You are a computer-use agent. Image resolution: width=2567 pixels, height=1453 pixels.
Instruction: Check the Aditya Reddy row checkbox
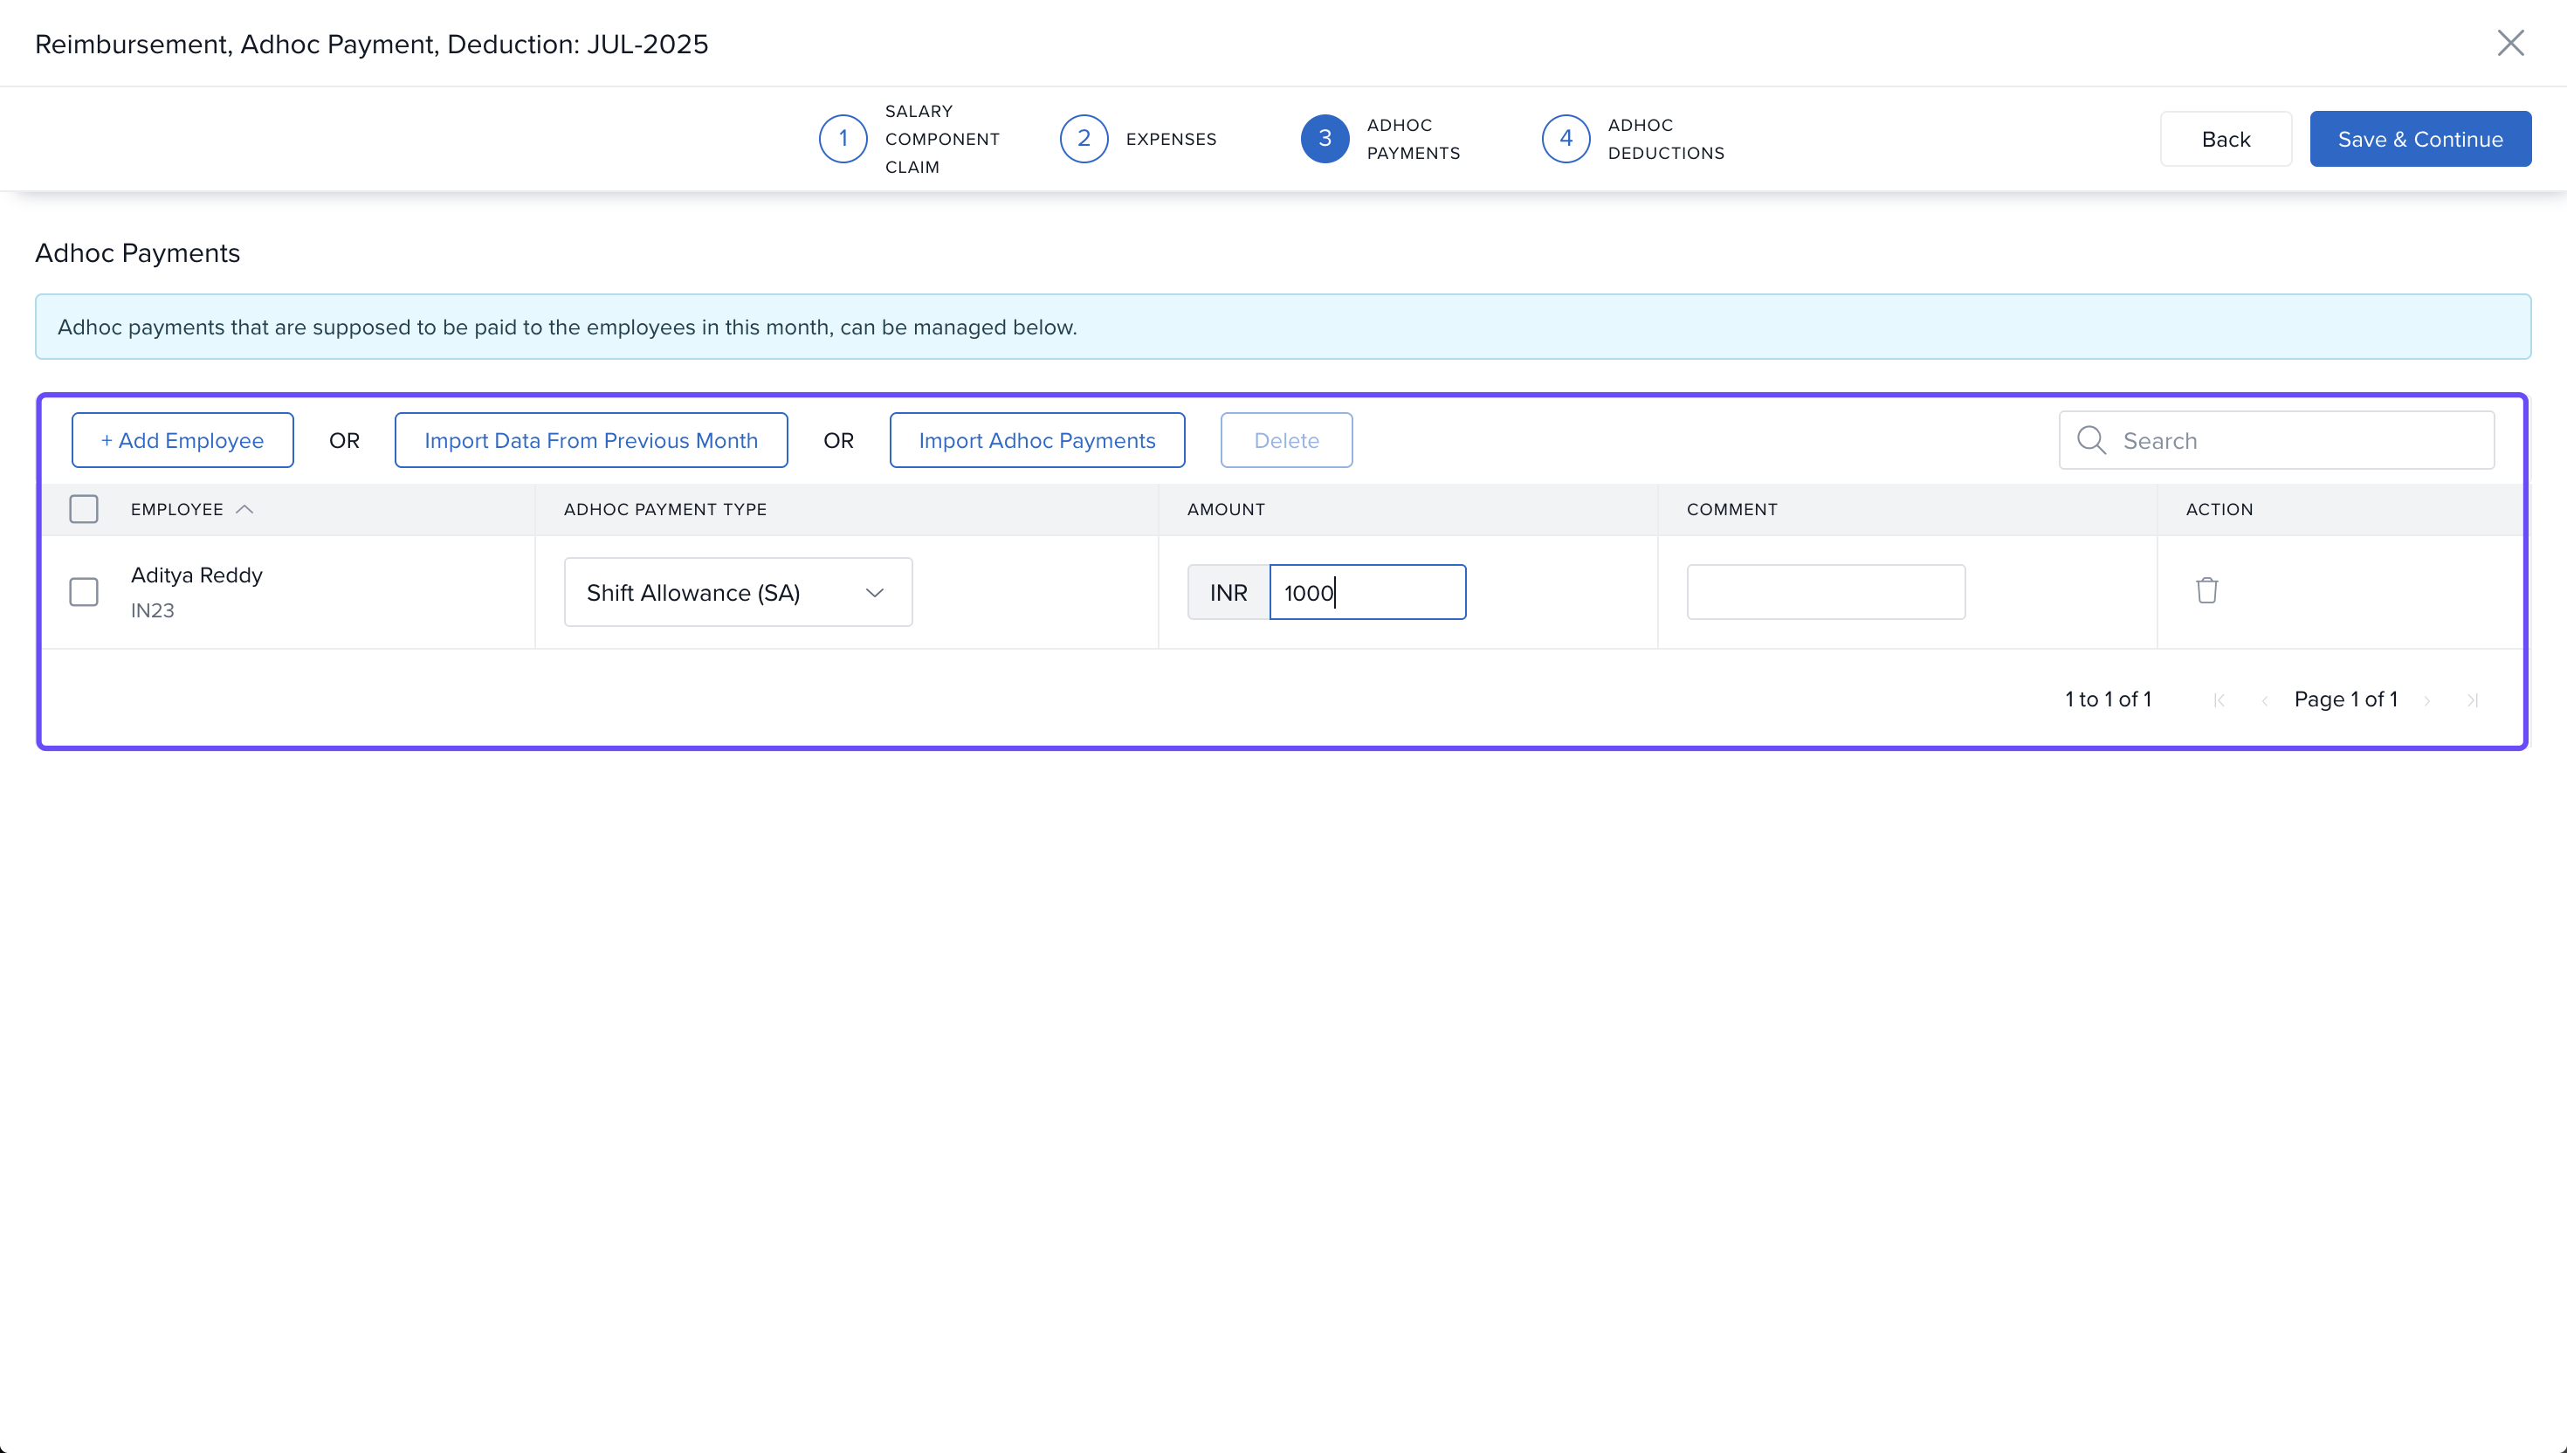[x=84, y=592]
